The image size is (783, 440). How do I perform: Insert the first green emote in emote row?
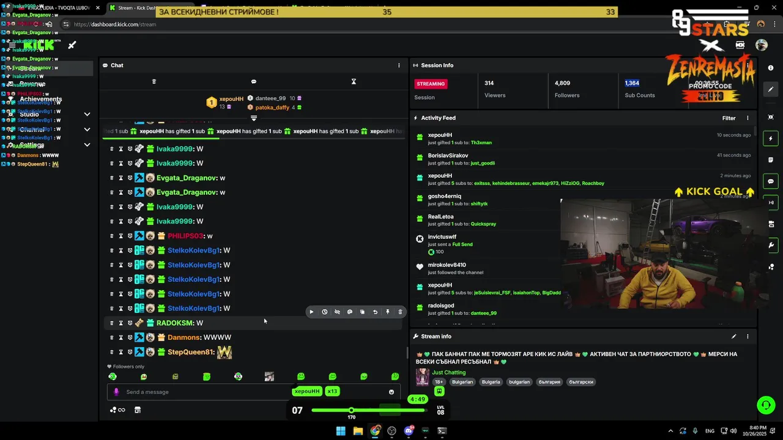(113, 376)
